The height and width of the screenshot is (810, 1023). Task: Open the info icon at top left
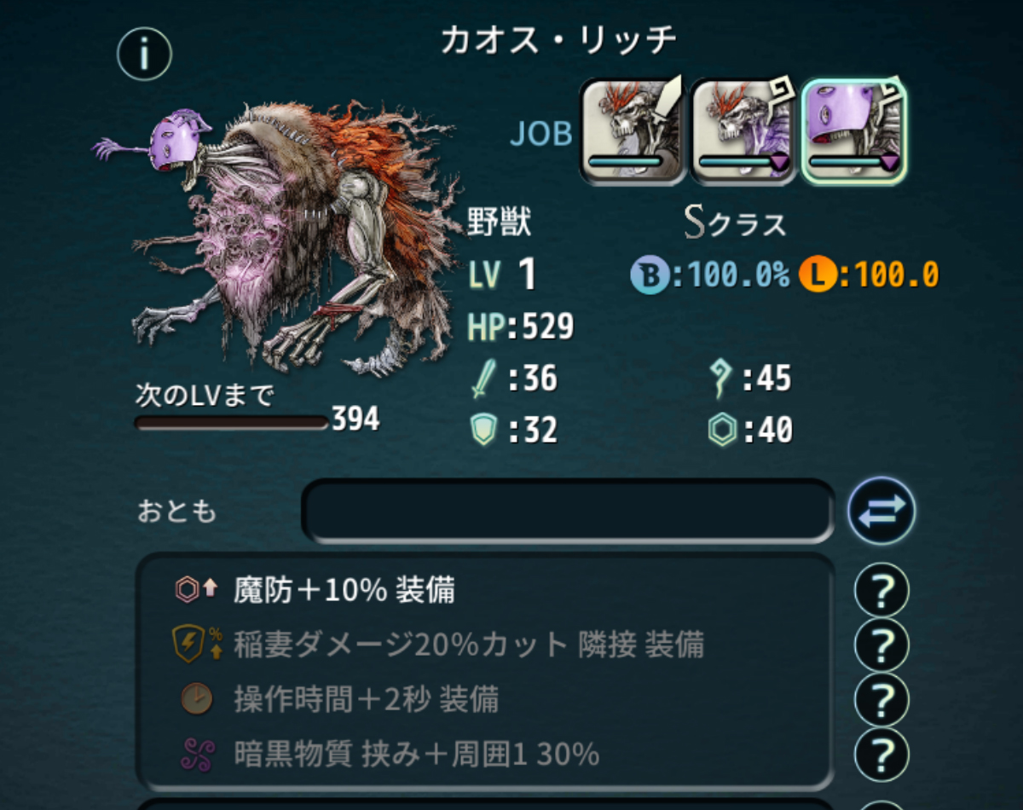tap(144, 55)
